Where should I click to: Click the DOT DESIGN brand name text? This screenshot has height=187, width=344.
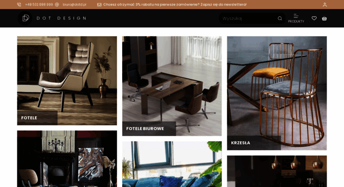point(62,18)
